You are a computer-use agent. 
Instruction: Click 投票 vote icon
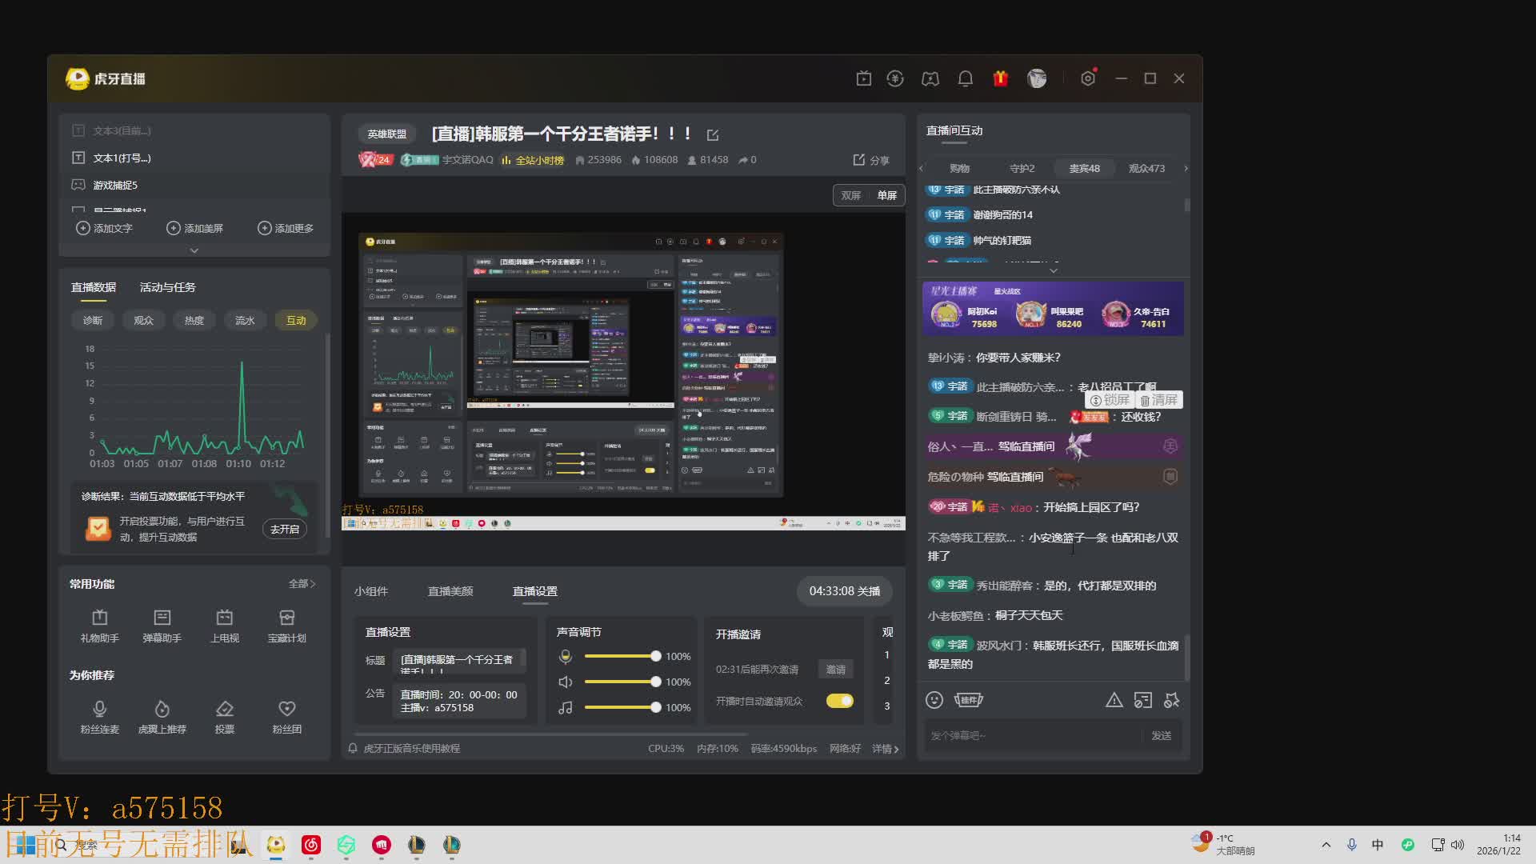pyautogui.click(x=224, y=710)
